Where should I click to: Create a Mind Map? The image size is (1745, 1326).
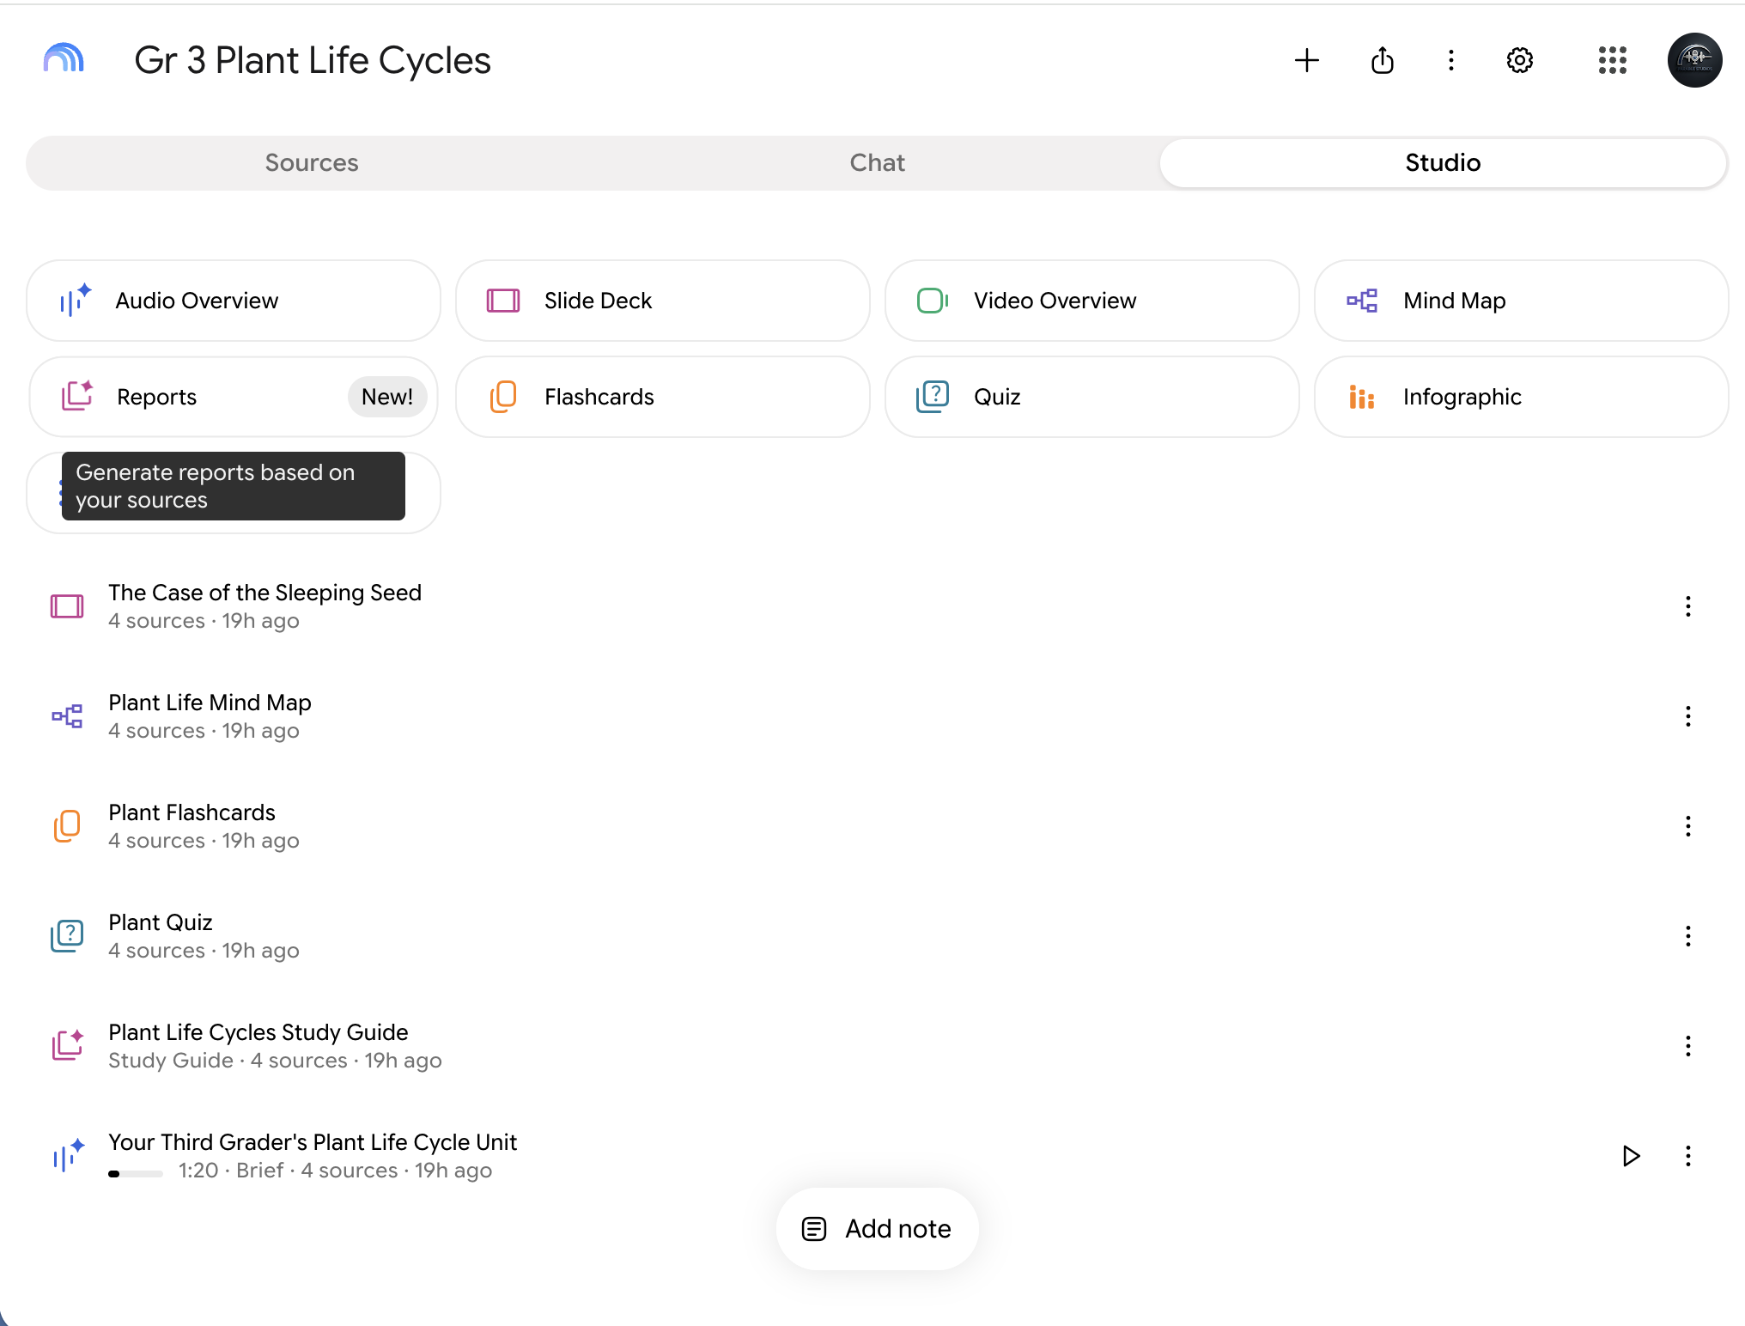(x=1522, y=301)
